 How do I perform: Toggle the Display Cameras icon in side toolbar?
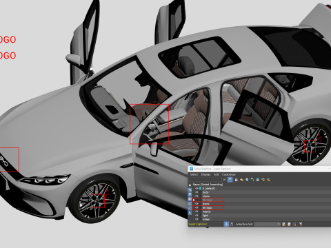190,199
